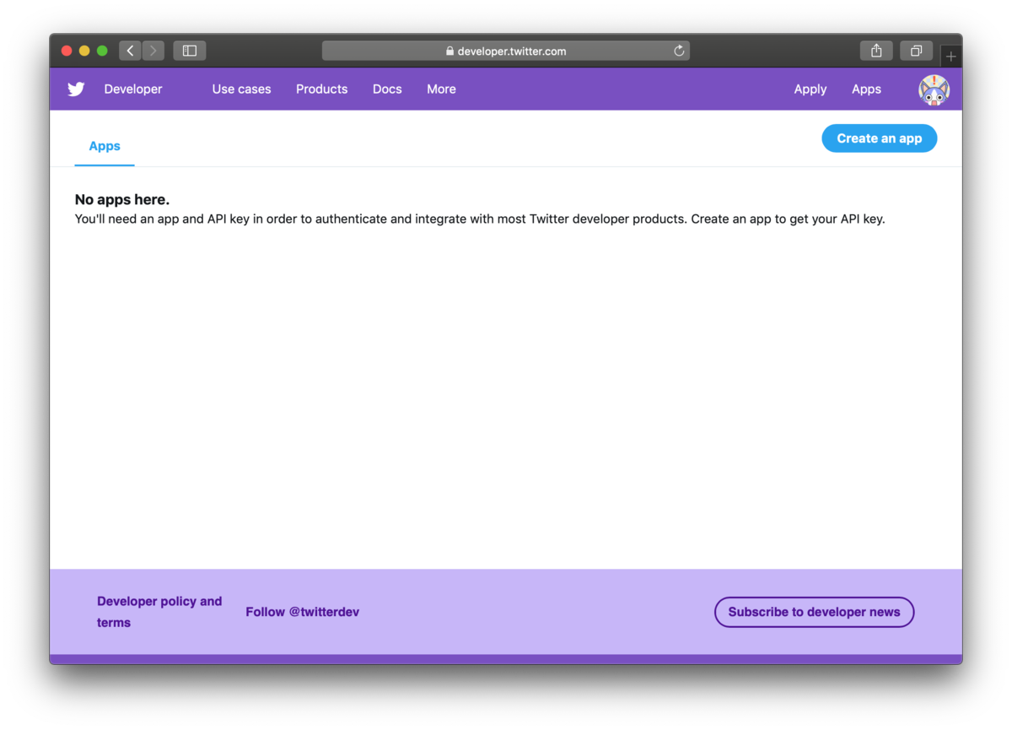Open the Products menu
1012x730 pixels.
tap(321, 89)
